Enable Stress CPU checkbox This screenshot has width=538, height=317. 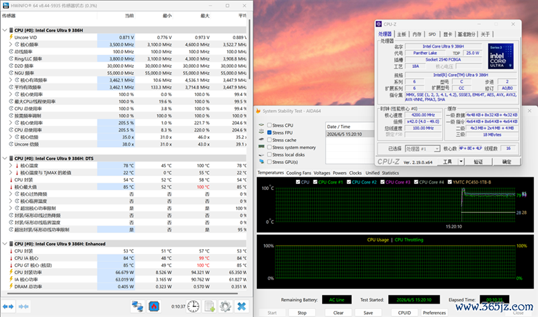point(270,125)
